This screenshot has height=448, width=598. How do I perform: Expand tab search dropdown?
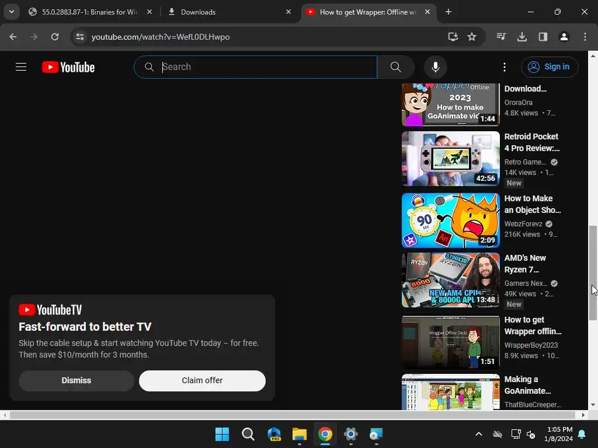pos(12,12)
